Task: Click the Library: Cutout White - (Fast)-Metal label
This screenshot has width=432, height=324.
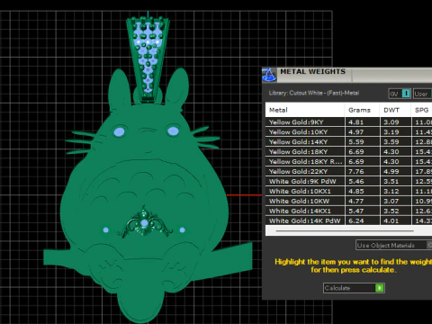Action: click(314, 93)
